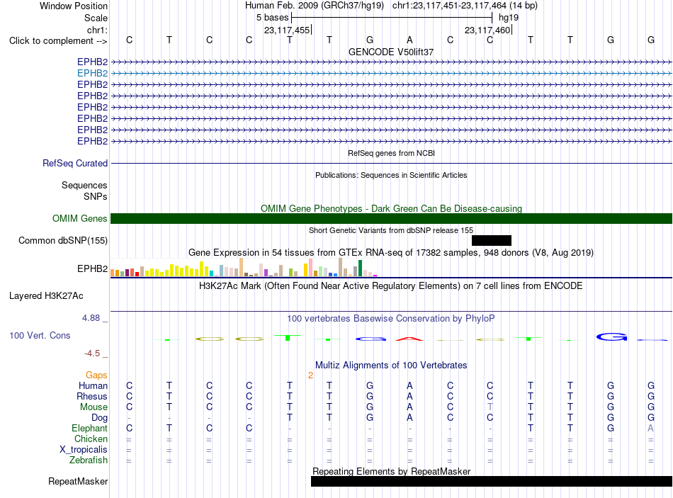This screenshot has height=498, width=673.
Task: Select the OMIM Genes track label
Action: pyautogui.click(x=80, y=218)
